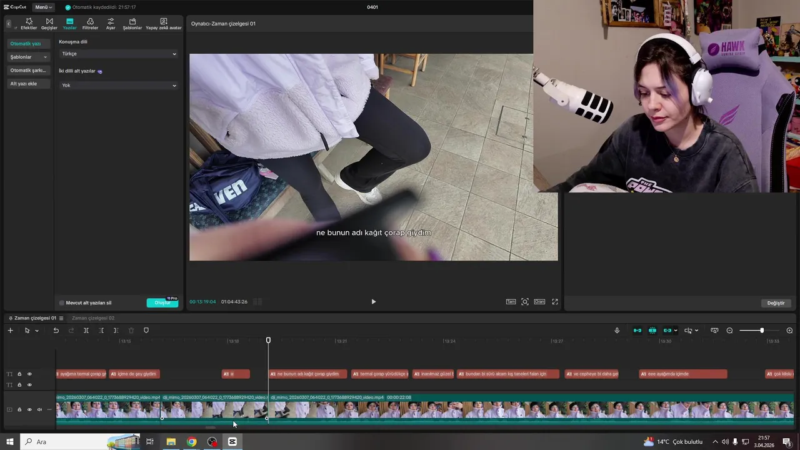
Task: Select Alt yazı ekle in the sidebar
Action: 29,84
